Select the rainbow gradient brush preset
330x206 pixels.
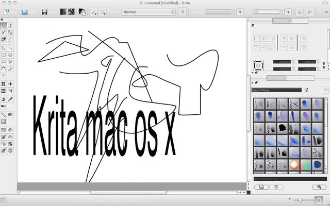(306, 165)
